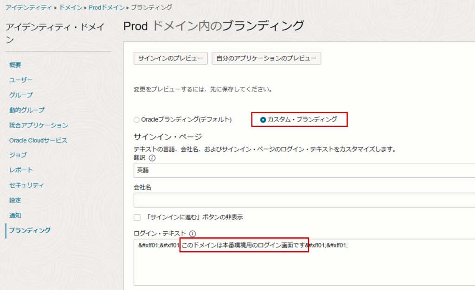Open 通知 in the sidebar
This screenshot has height=290, width=475.
click(x=15, y=216)
